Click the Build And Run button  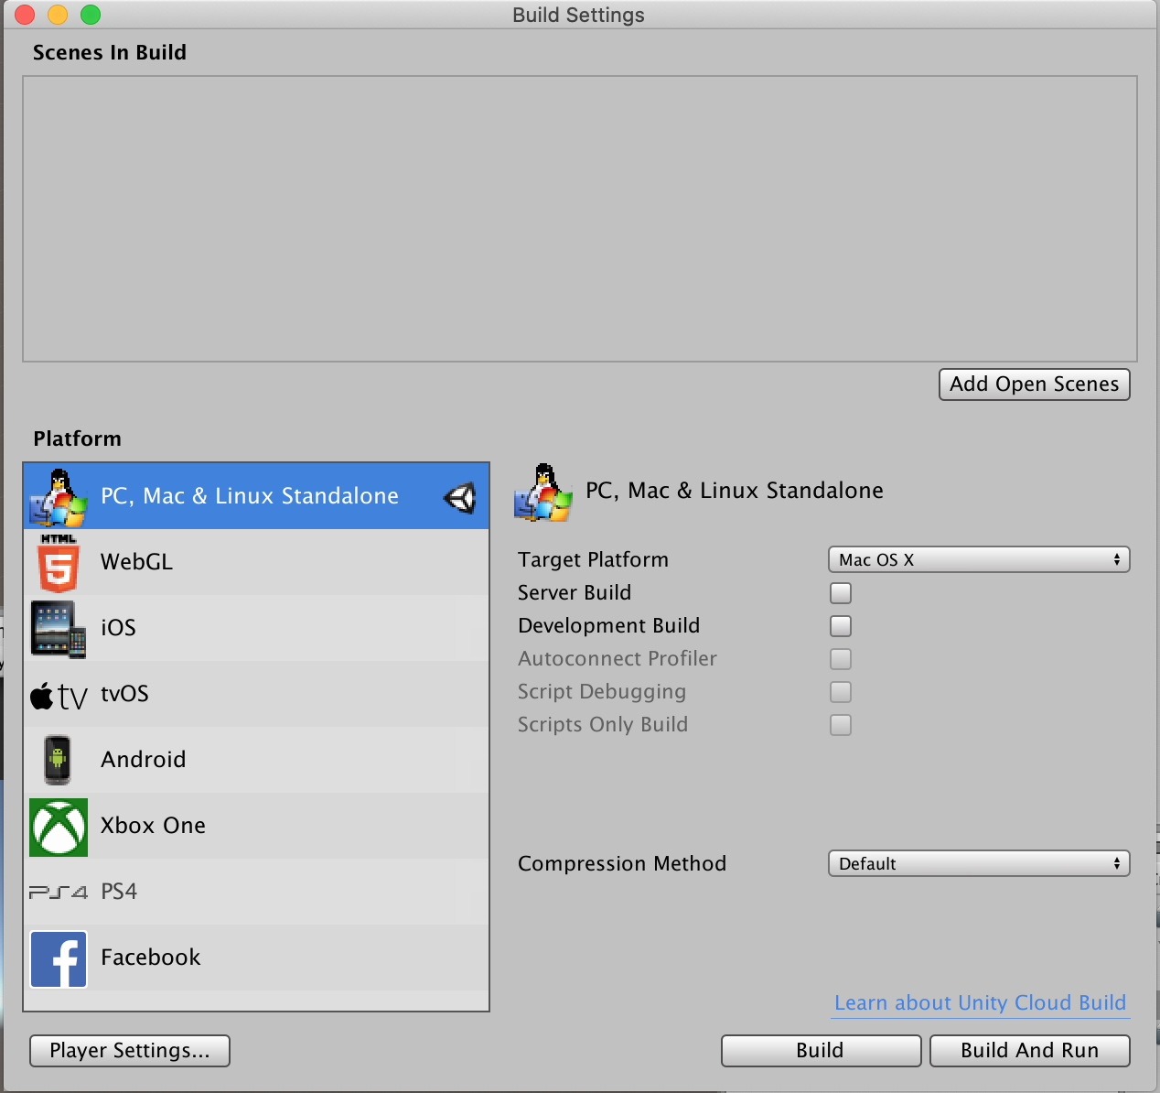[1030, 1051]
